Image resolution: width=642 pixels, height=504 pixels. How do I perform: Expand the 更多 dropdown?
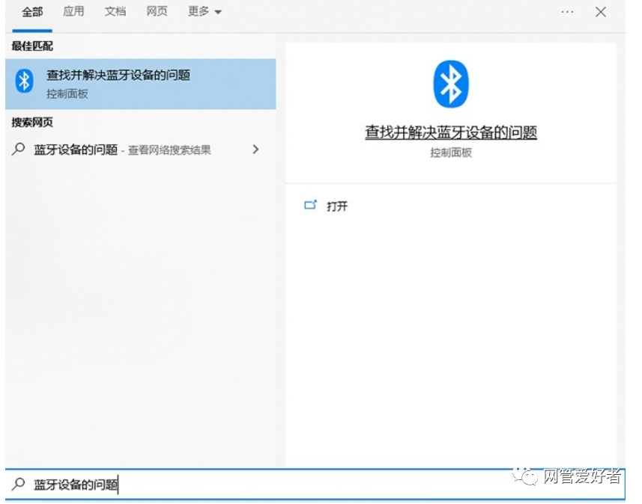[205, 11]
